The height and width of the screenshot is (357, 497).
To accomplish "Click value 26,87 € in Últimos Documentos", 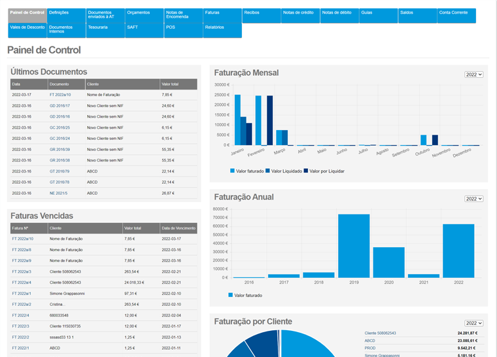I will point(168,194).
